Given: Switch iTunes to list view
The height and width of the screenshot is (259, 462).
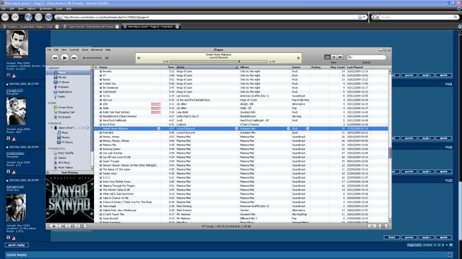Looking at the screenshot, I should coord(327,57).
